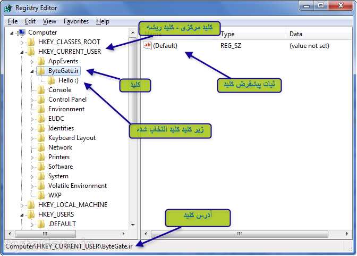Expand the HKEY_LOCAL_MACHINE node arrow
357x256 pixels.
22,205
